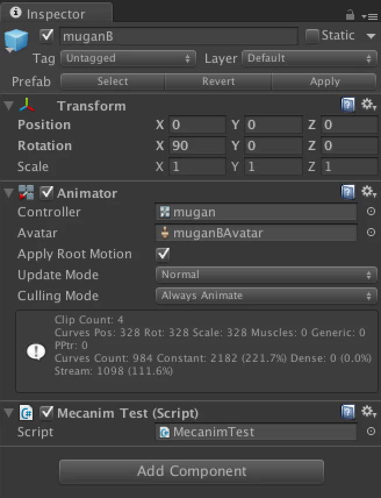This screenshot has height=498, width=381.
Task: Click the Transform component title
Action: click(91, 106)
